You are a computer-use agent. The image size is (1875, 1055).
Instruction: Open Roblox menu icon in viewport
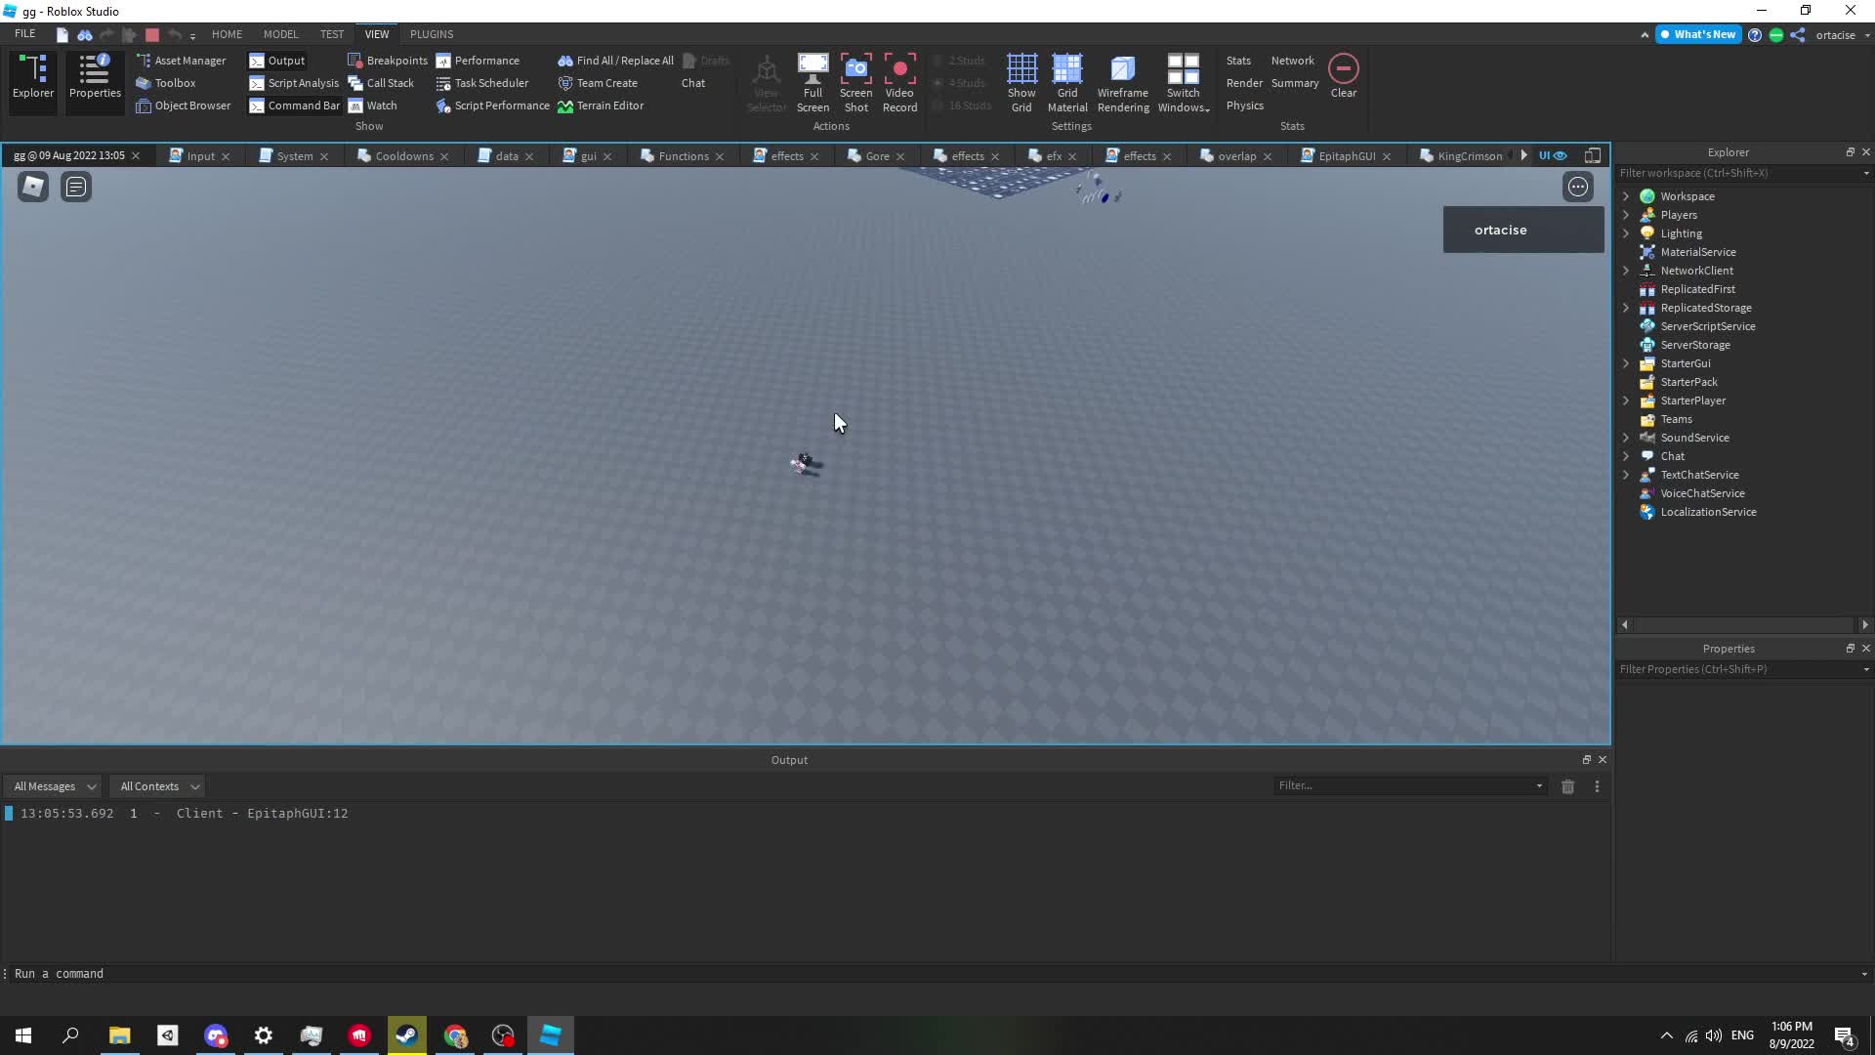coord(33,187)
